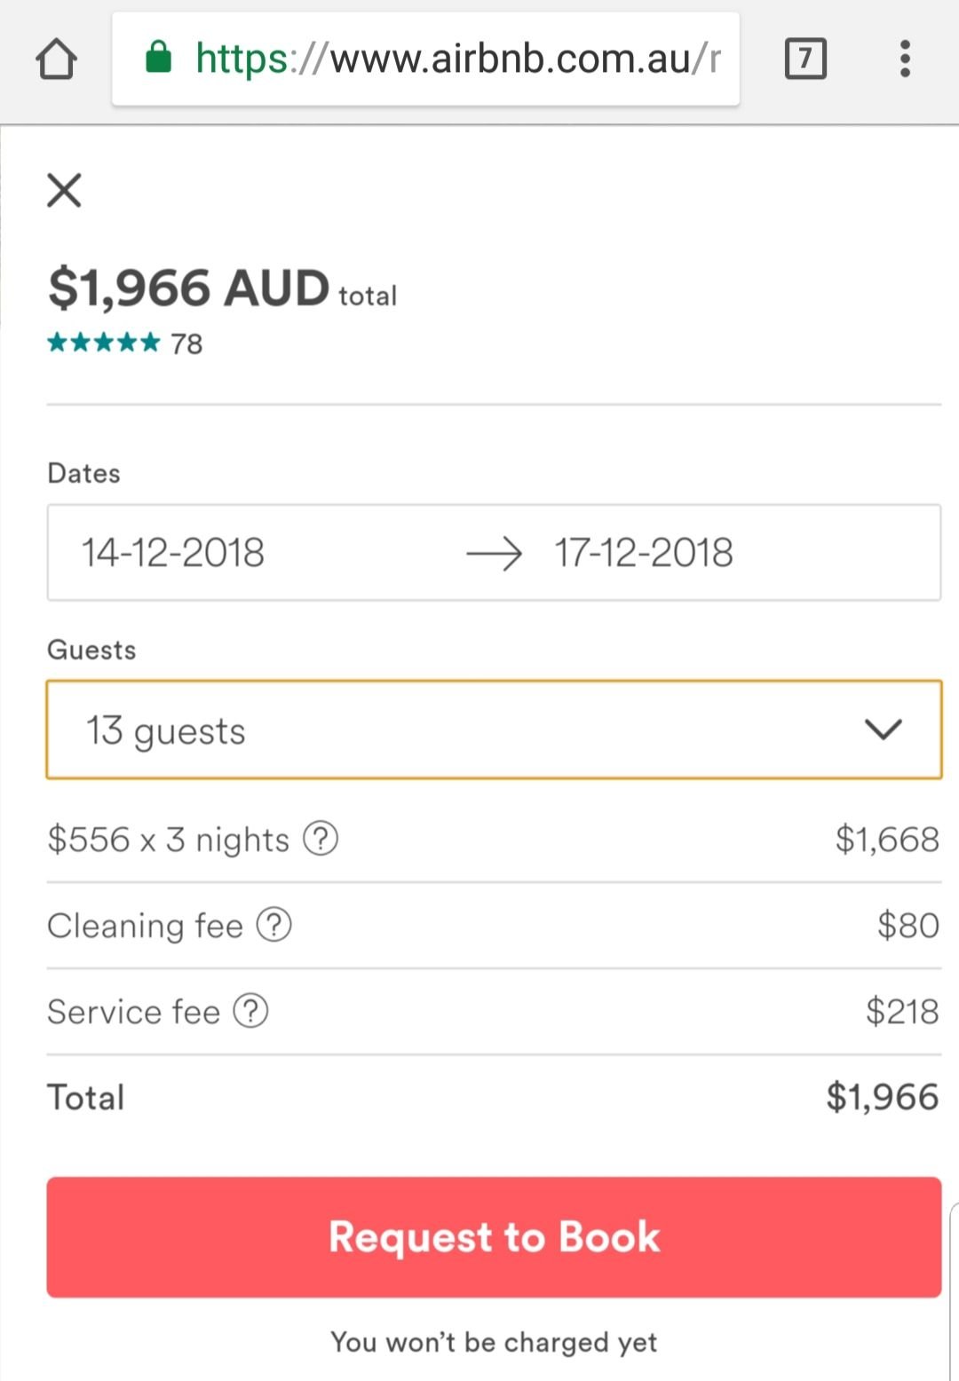Click the arrow between the dates
Image resolution: width=959 pixels, height=1381 pixels.
click(494, 553)
